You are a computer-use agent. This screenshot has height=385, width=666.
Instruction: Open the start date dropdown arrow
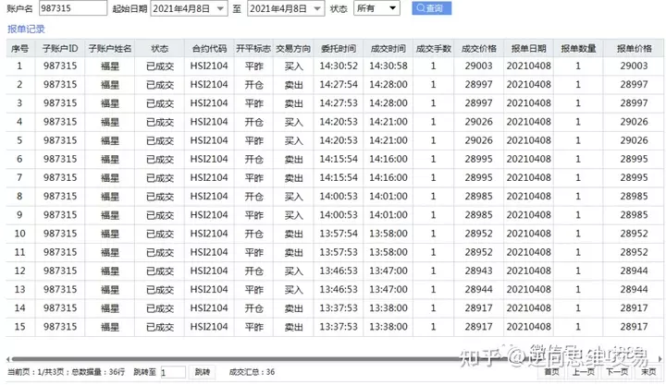click(220, 8)
